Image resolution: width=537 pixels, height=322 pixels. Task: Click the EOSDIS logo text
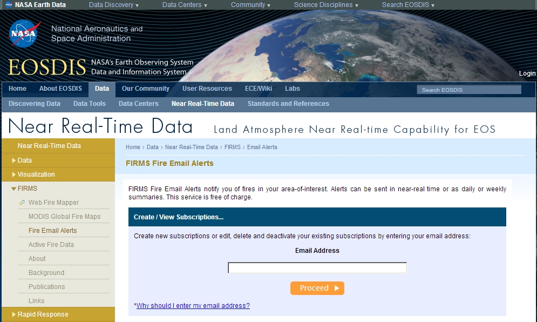pyautogui.click(x=47, y=67)
